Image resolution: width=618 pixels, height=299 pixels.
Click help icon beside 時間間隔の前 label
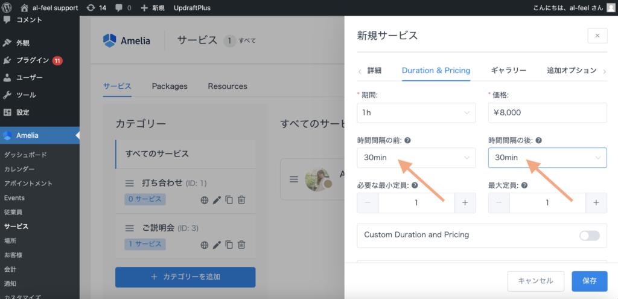coord(408,140)
